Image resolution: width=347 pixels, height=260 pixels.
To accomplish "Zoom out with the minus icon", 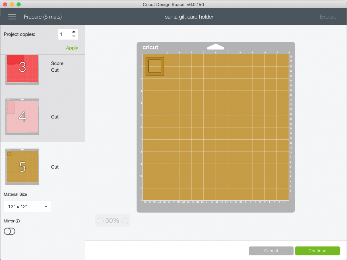I will tap(100, 221).
